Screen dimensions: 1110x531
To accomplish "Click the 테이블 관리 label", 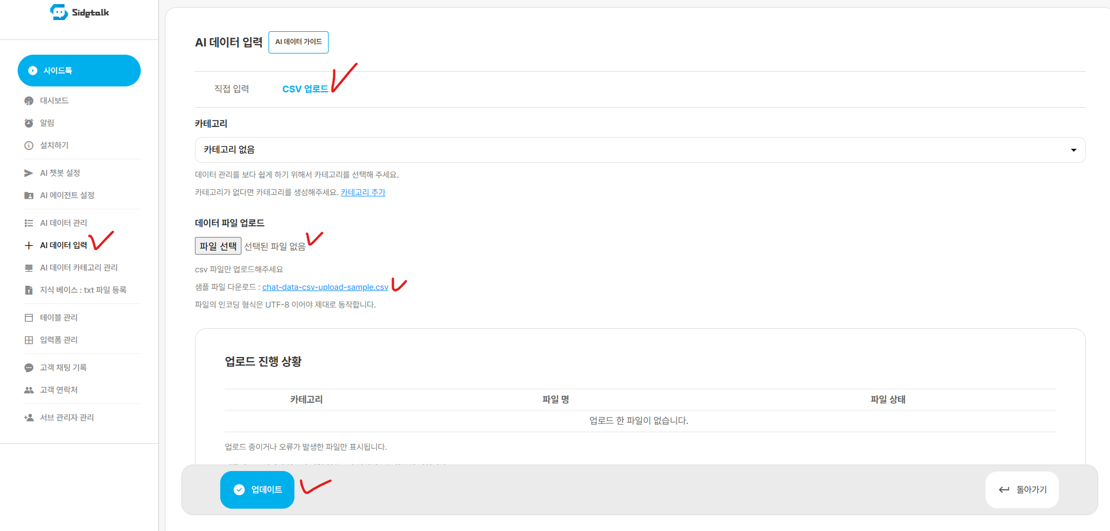I will [x=59, y=318].
